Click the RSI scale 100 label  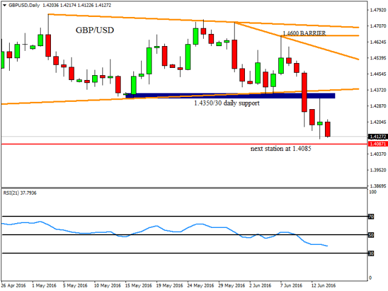click(372, 192)
